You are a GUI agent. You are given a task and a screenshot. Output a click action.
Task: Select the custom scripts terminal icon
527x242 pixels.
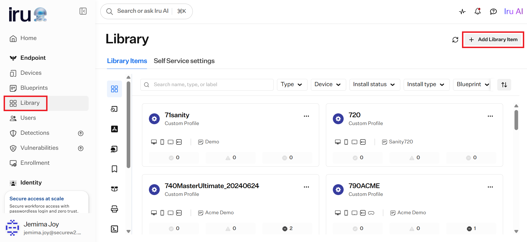(114, 229)
